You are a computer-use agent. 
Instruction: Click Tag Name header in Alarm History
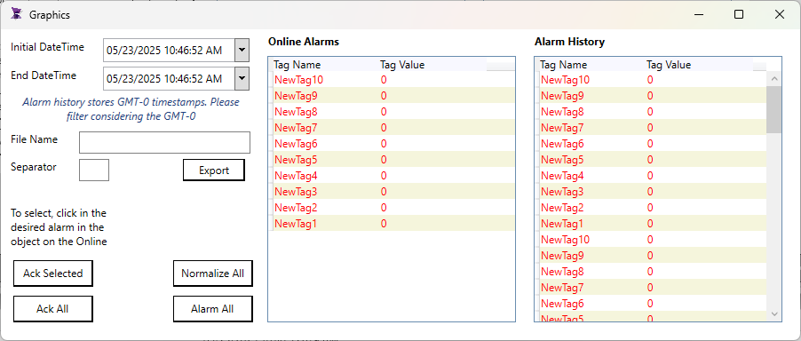[x=564, y=65]
